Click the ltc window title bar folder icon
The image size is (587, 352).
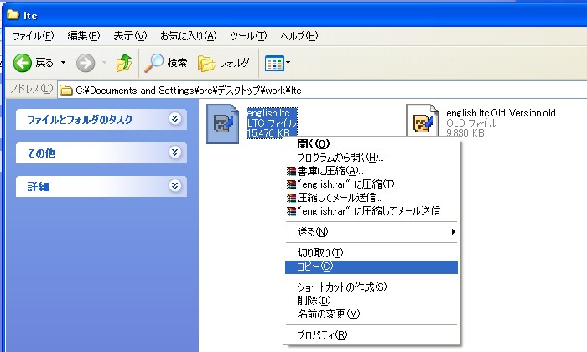13,15
